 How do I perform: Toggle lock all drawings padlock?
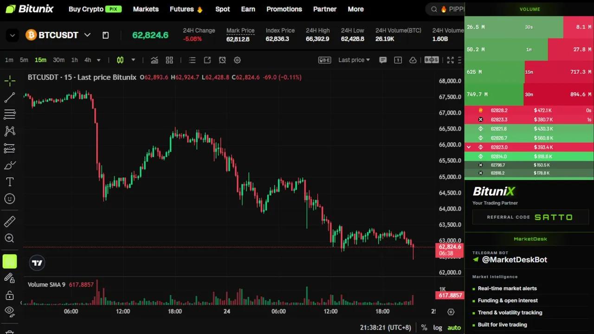tap(10, 295)
